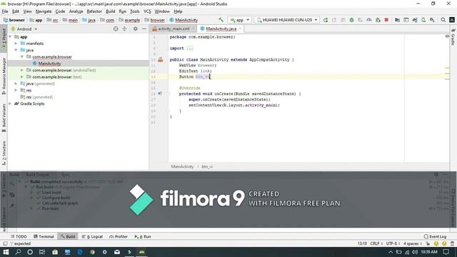The height and width of the screenshot is (257, 457).
Task: Toggle the Resource Manager side tab
Action: 4,76
